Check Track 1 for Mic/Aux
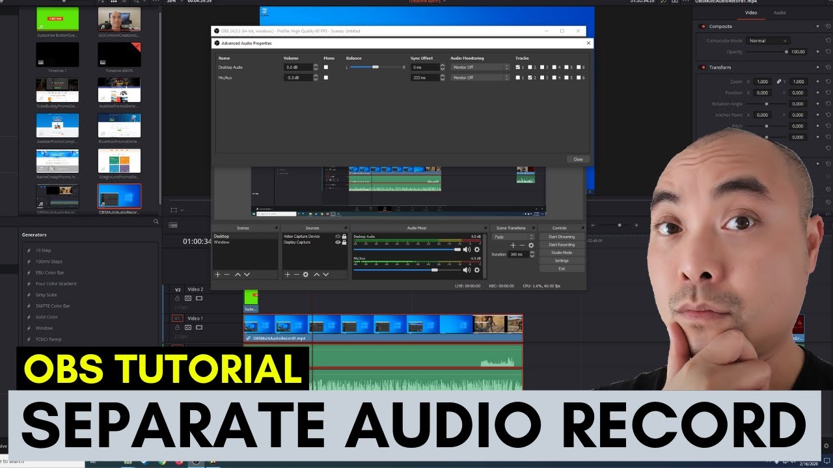 (518, 77)
